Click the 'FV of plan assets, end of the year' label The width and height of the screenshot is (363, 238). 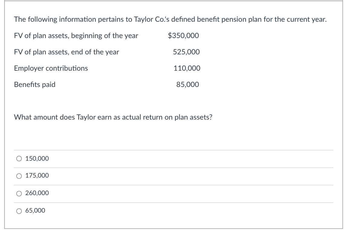[x=67, y=52]
